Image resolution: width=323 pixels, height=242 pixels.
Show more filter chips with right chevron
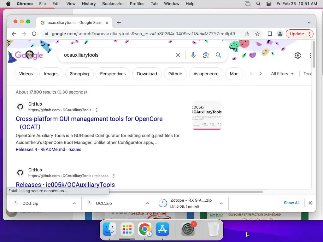[261, 74]
